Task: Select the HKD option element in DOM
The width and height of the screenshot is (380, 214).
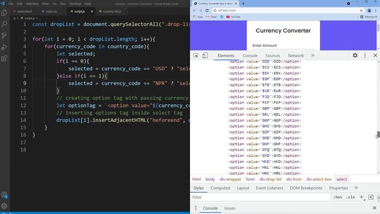Action: (x=264, y=162)
